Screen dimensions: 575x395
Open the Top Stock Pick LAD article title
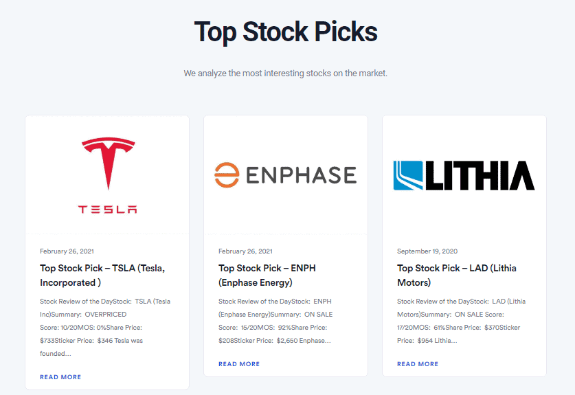coord(457,275)
